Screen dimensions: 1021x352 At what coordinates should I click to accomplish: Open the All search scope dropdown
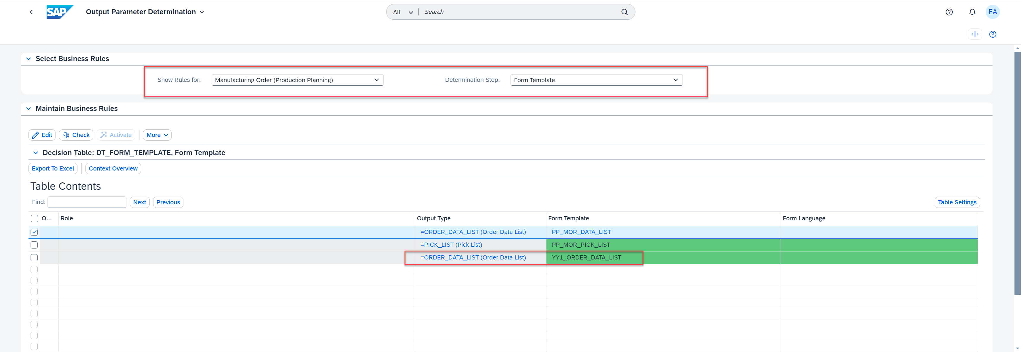point(403,12)
